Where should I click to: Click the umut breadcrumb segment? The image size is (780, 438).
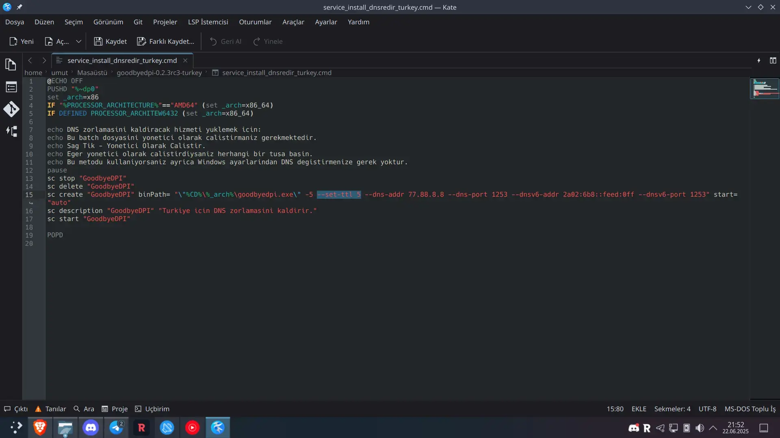tap(59, 73)
